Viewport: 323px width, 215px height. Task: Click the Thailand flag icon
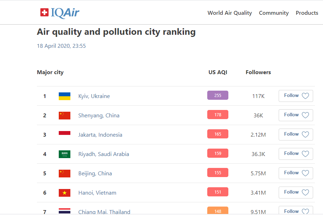[64, 211]
